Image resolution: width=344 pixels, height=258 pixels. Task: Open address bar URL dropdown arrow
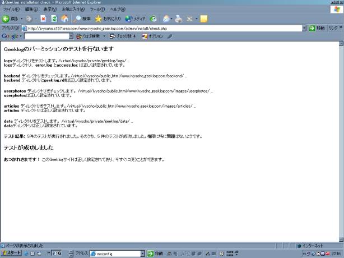click(x=304, y=29)
